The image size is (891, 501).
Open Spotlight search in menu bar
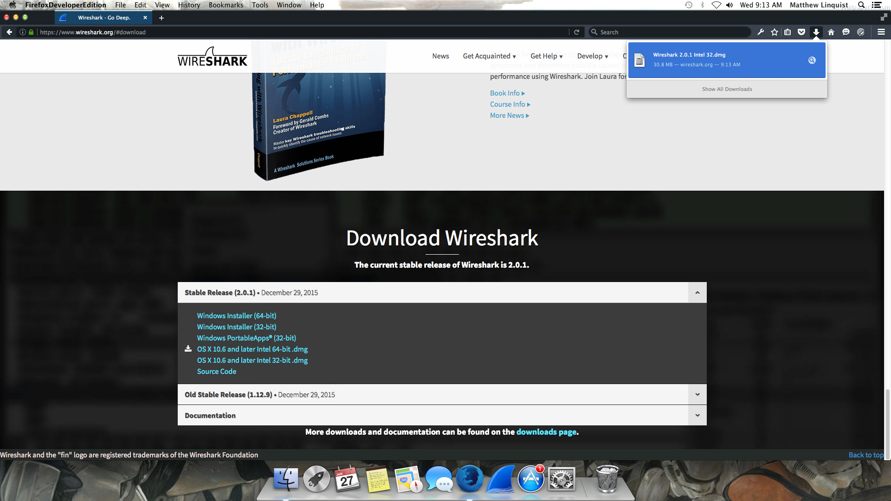(861, 5)
